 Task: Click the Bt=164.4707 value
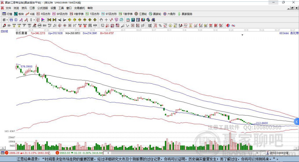107,33
